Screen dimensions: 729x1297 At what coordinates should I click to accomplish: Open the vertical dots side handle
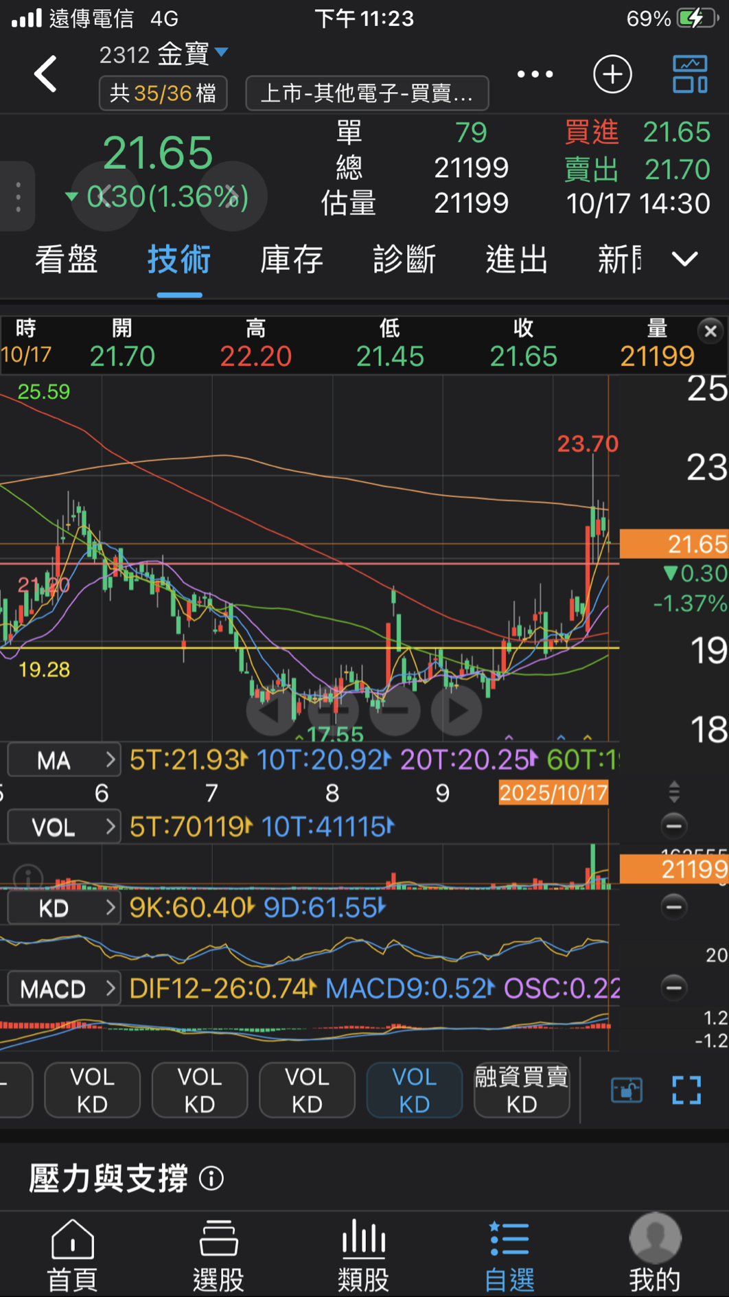(18, 196)
